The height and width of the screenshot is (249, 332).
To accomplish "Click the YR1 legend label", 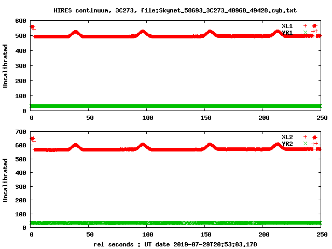I will (287, 33).
